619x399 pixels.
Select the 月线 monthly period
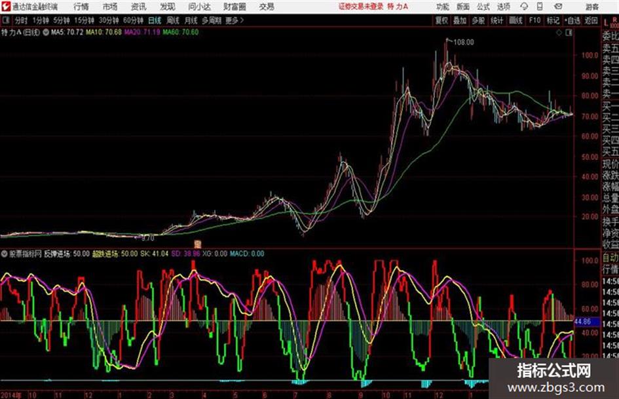(191, 20)
